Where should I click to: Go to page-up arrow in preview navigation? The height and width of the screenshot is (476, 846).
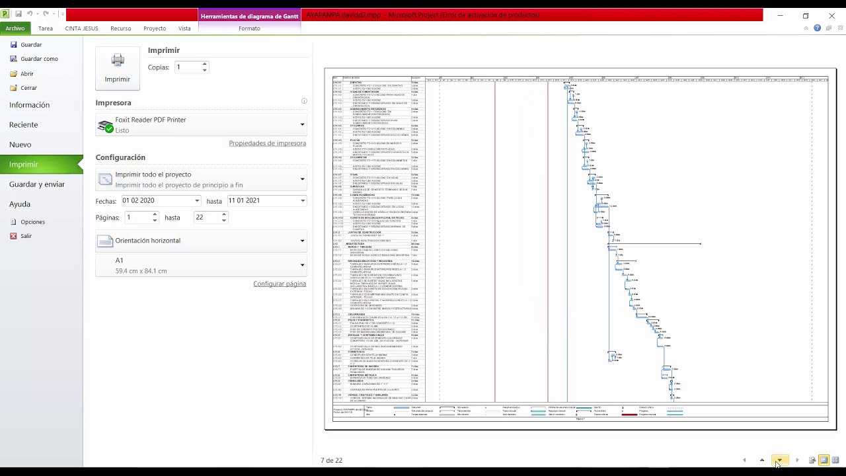click(x=762, y=460)
